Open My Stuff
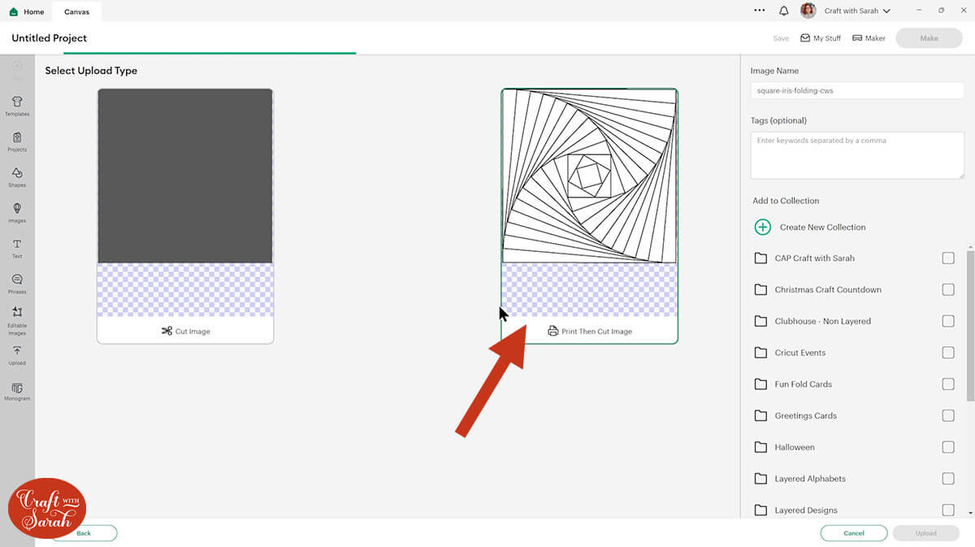 (821, 38)
